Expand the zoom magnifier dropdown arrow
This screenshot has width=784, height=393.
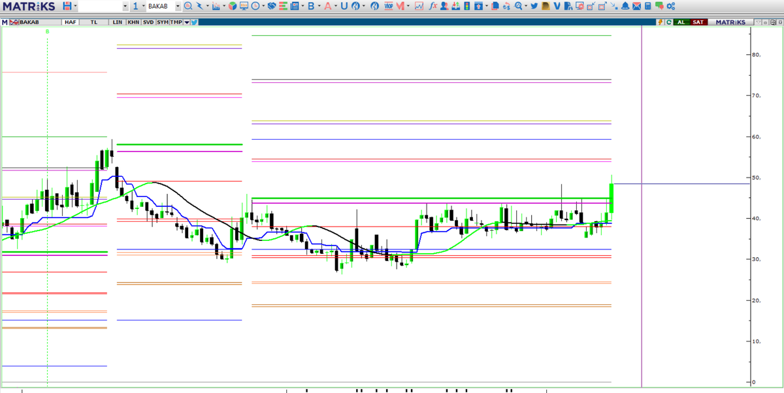[526, 6]
